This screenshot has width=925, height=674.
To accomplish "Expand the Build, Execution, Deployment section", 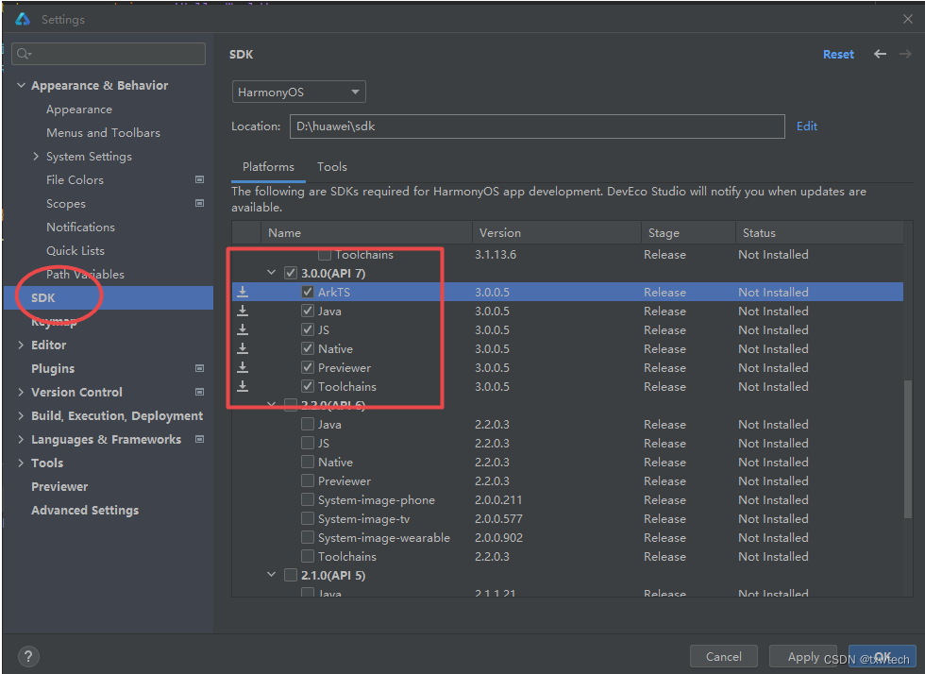I will [21, 415].
